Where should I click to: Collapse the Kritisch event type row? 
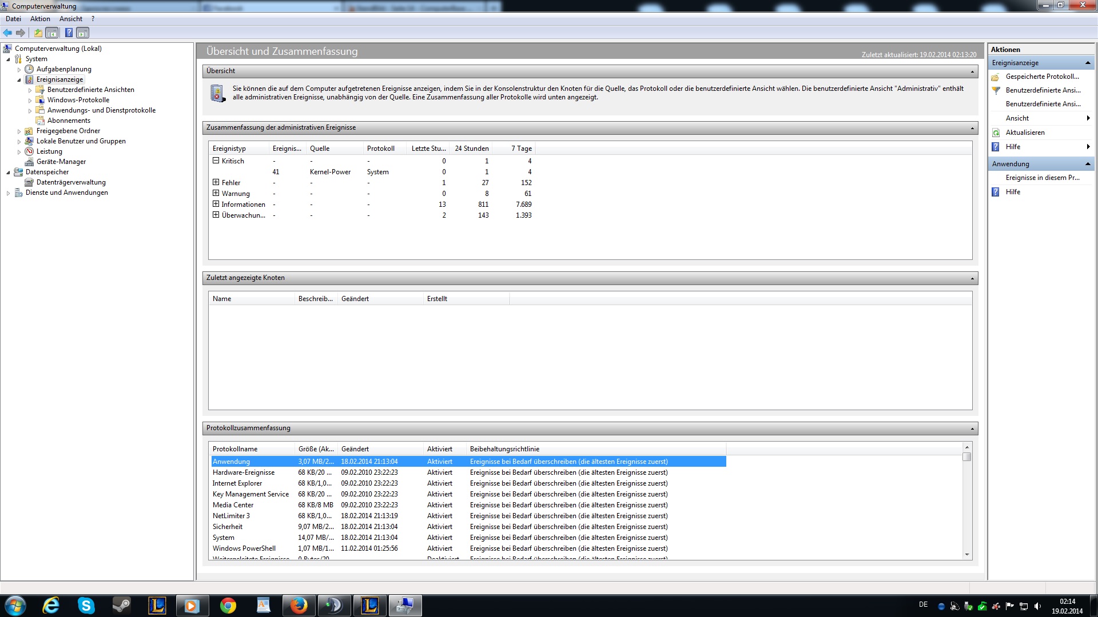216,161
